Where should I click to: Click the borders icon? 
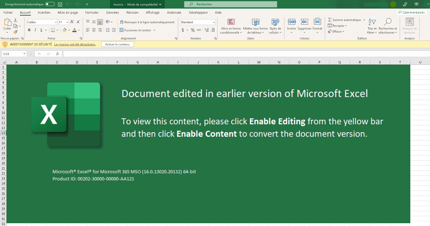[x=53, y=30]
